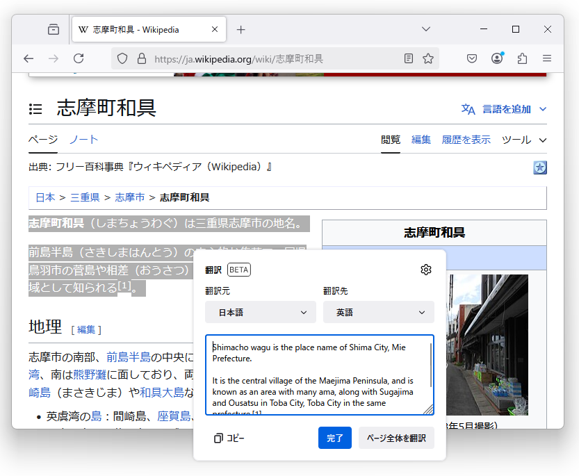This screenshot has width=579, height=476.
Task: Open translation settings via gear icon
Action: [x=425, y=270]
